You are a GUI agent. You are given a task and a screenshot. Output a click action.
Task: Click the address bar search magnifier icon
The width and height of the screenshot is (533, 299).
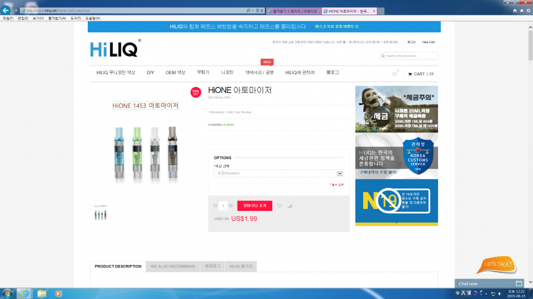(249, 11)
